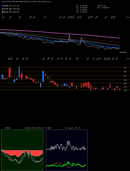Click the 'Pre L: 260.65' low value

[x=82, y=10]
